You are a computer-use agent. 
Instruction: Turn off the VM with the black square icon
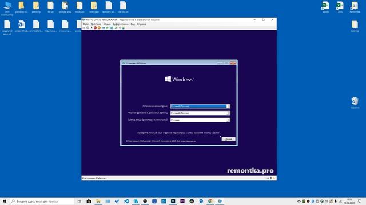click(91, 28)
